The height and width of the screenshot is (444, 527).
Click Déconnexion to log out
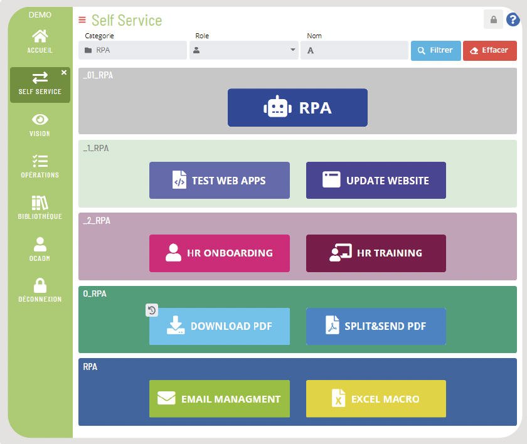click(40, 290)
